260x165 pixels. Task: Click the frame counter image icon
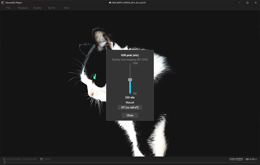[x=42, y=159]
